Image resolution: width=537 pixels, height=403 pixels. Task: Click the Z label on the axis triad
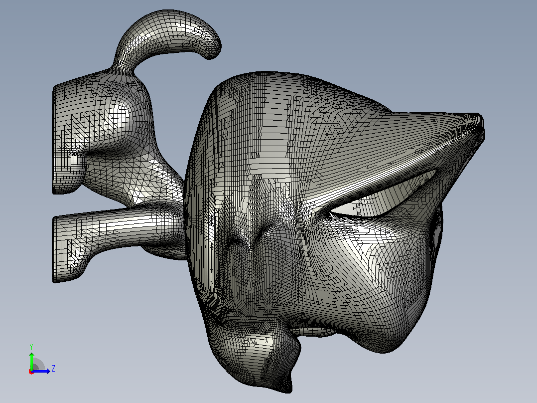[53, 369]
